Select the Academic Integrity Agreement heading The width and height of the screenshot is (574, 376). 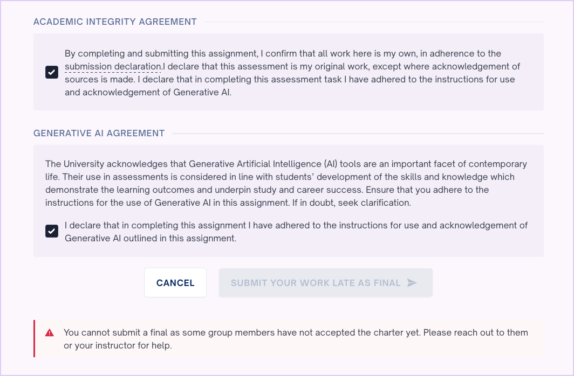point(115,22)
